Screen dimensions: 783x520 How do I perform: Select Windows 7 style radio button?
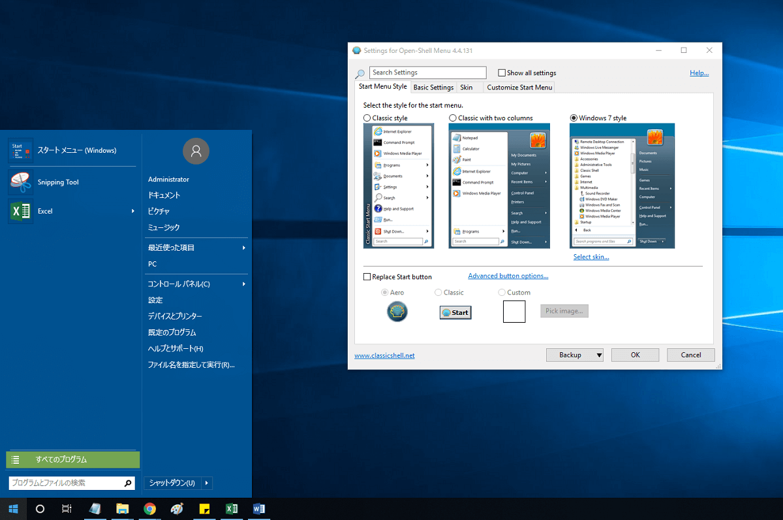(x=574, y=118)
